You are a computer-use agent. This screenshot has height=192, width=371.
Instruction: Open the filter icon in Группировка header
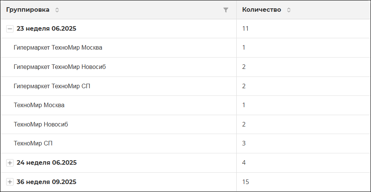point(226,10)
